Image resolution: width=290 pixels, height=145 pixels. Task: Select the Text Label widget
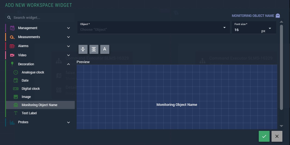[x=29, y=113]
